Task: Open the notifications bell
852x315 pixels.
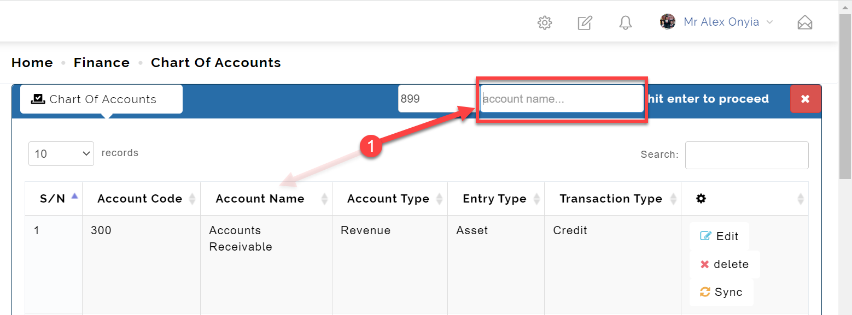Action: point(626,22)
